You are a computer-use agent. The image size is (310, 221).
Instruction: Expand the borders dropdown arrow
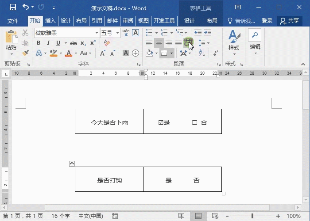(x=172, y=53)
